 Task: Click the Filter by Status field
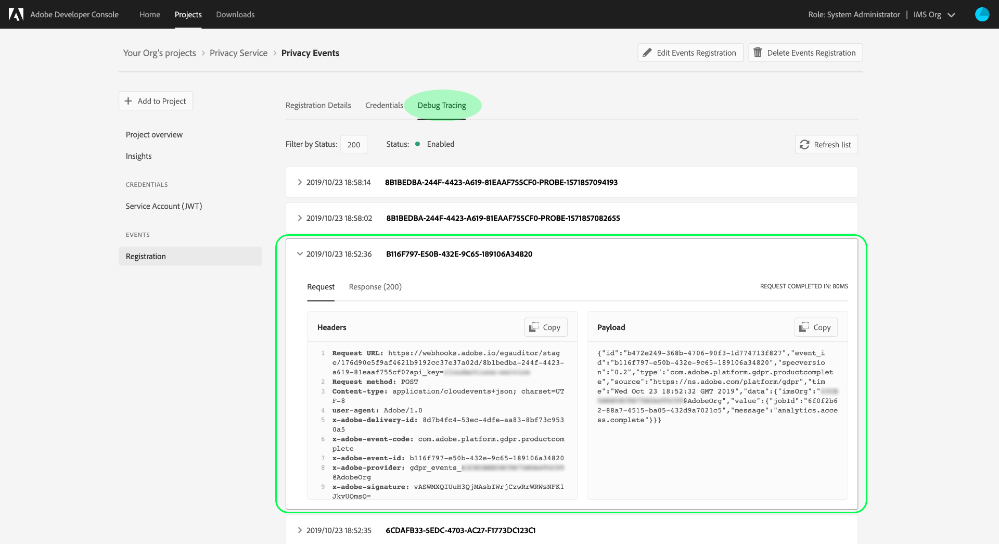click(354, 145)
